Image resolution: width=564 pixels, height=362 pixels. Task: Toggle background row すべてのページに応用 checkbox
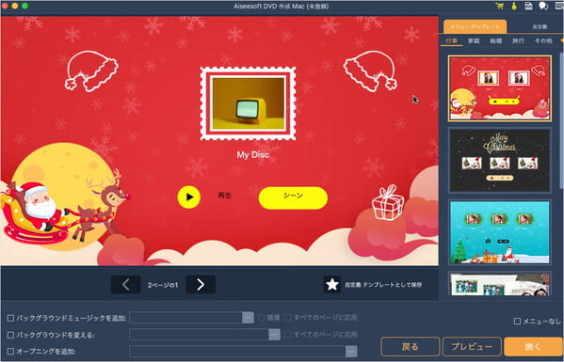point(288,335)
